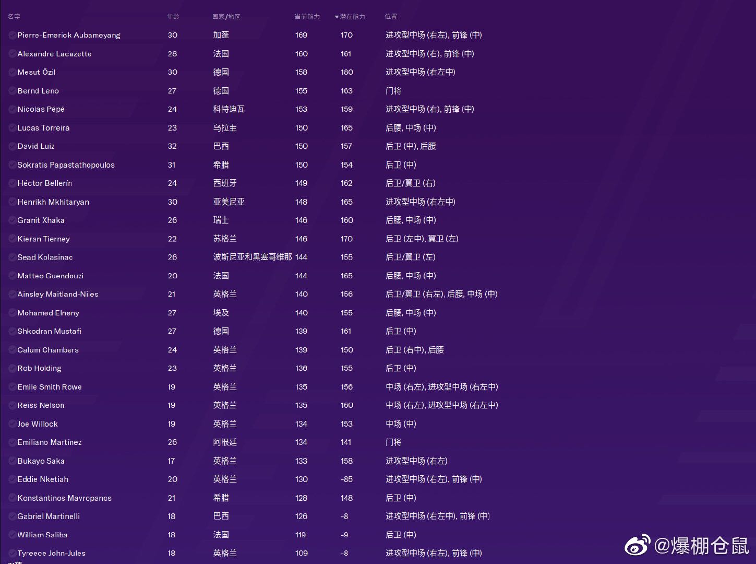
Task: Toggle the check circle for Héctor Bellerín
Action: (x=12, y=183)
